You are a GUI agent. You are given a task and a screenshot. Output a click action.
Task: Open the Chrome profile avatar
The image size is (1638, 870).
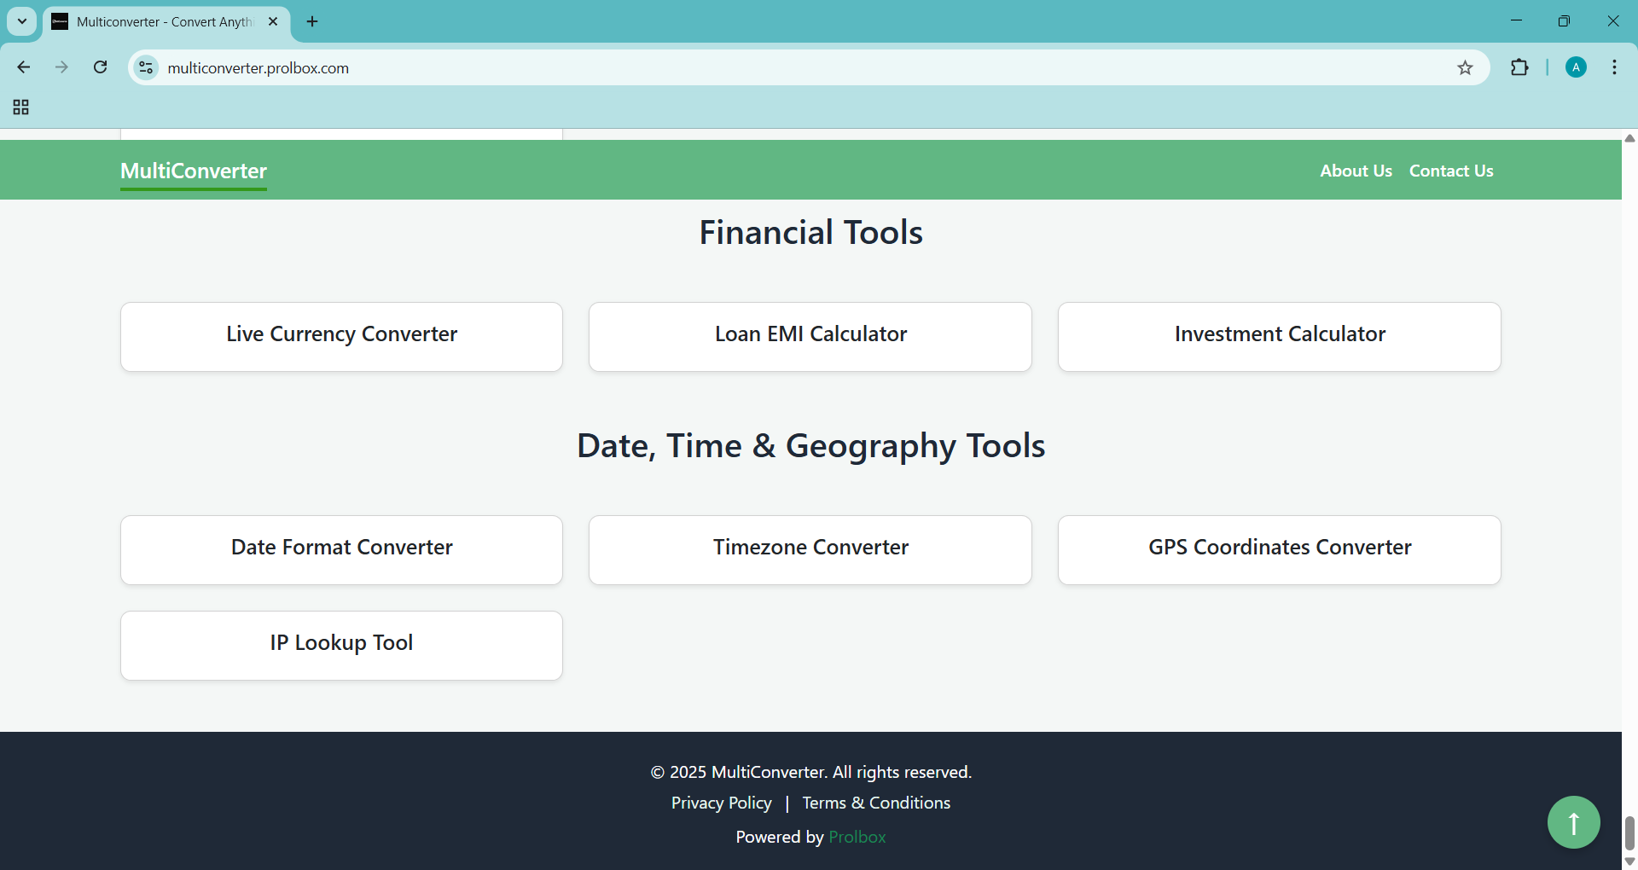tap(1576, 68)
